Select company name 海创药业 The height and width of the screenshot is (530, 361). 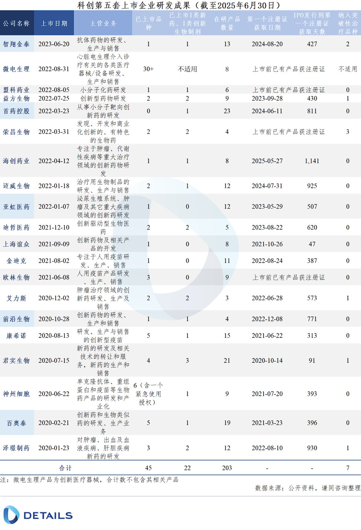pos(16,161)
